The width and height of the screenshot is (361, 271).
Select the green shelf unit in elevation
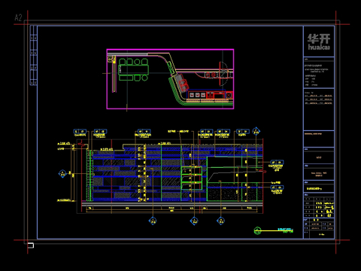pyautogui.click(x=192, y=178)
